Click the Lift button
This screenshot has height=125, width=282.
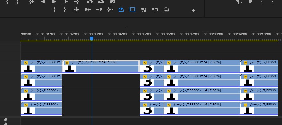click(x=90, y=1)
